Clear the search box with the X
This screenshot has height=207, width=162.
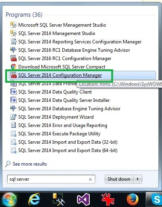[x=90, y=179]
